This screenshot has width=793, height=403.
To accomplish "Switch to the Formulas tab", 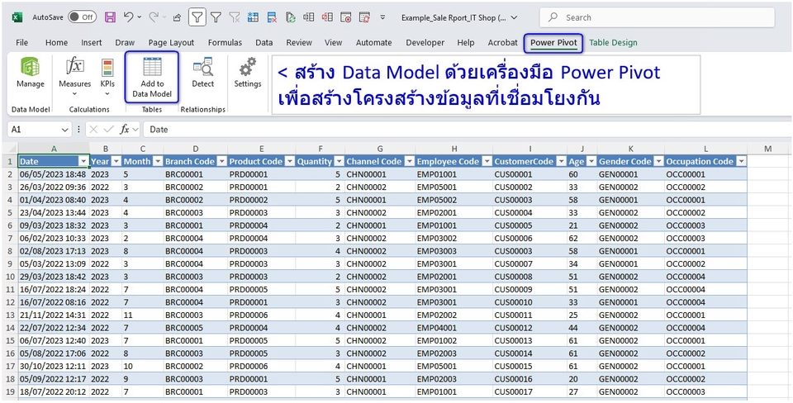I will tap(225, 43).
